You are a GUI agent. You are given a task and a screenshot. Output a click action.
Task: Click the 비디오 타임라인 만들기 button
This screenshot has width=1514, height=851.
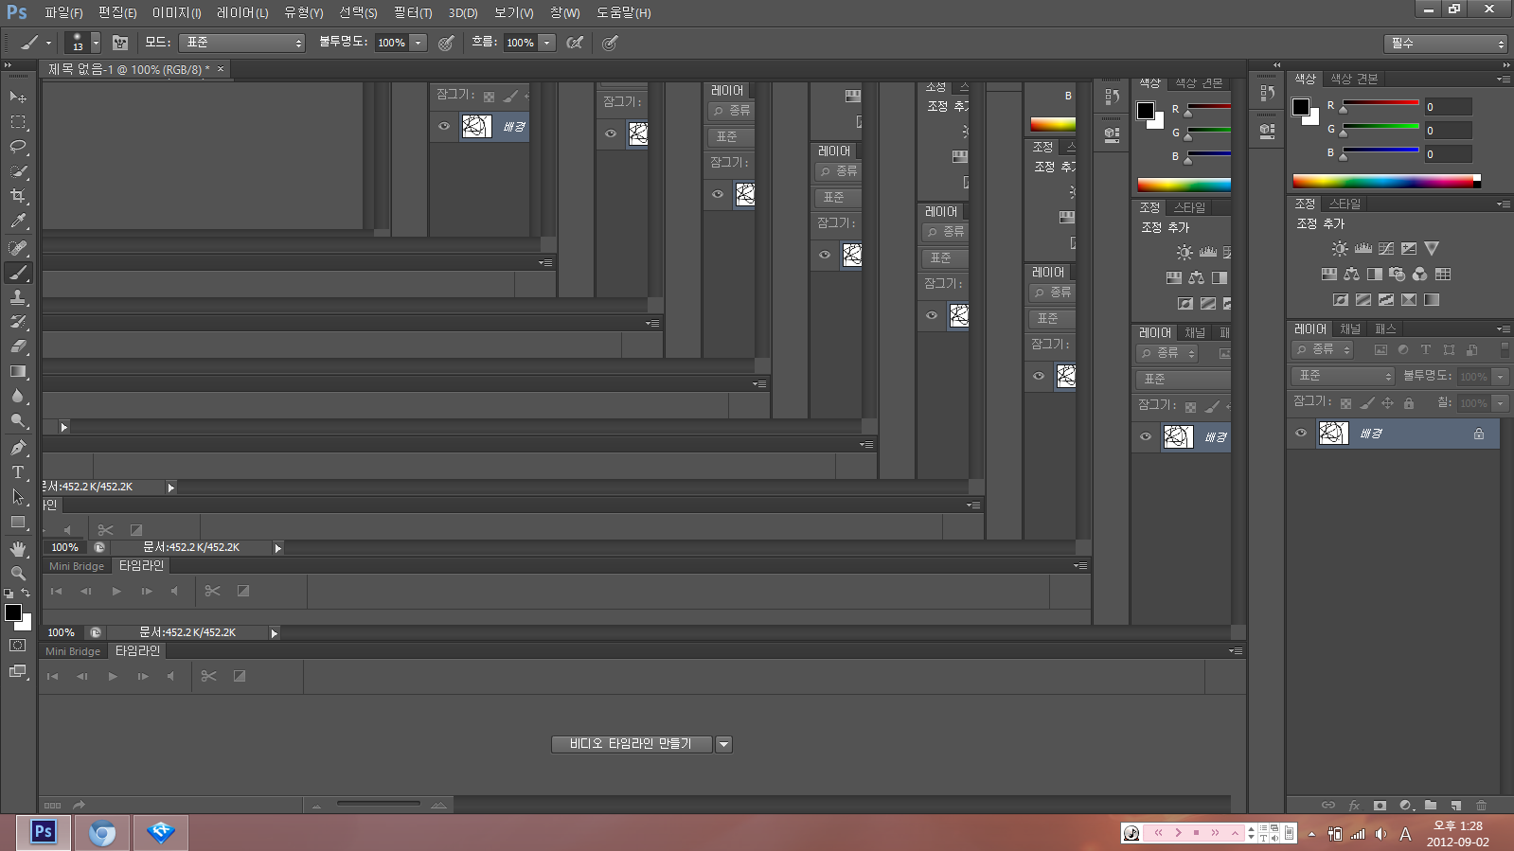pyautogui.click(x=632, y=744)
